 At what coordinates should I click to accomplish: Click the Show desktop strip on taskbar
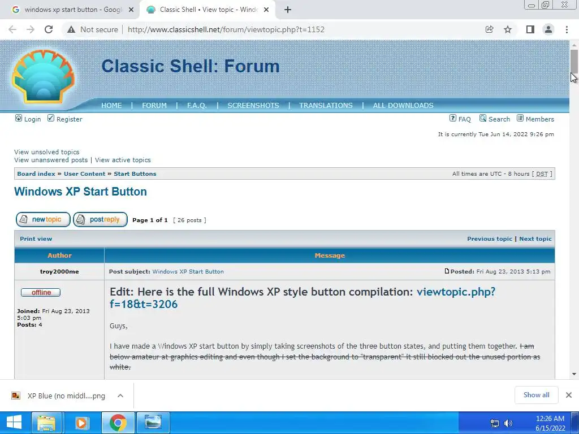click(575, 423)
